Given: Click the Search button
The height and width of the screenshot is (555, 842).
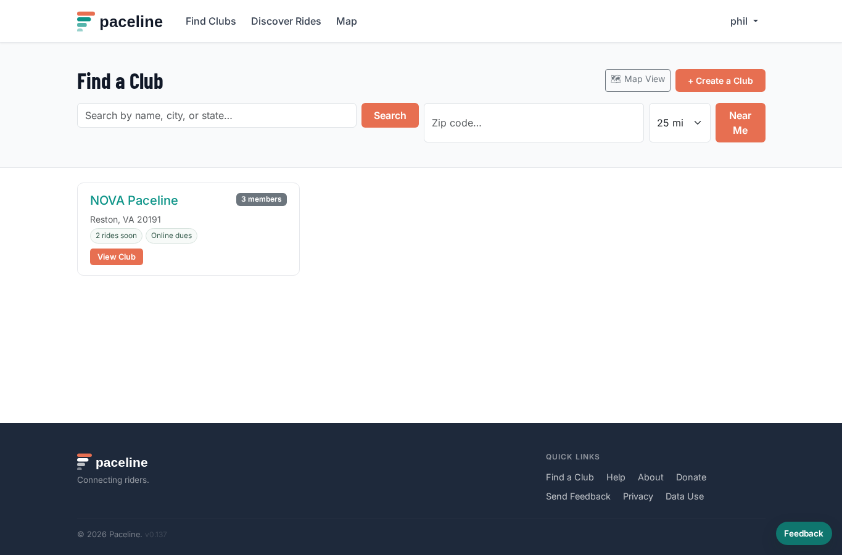Looking at the screenshot, I should 390,115.
